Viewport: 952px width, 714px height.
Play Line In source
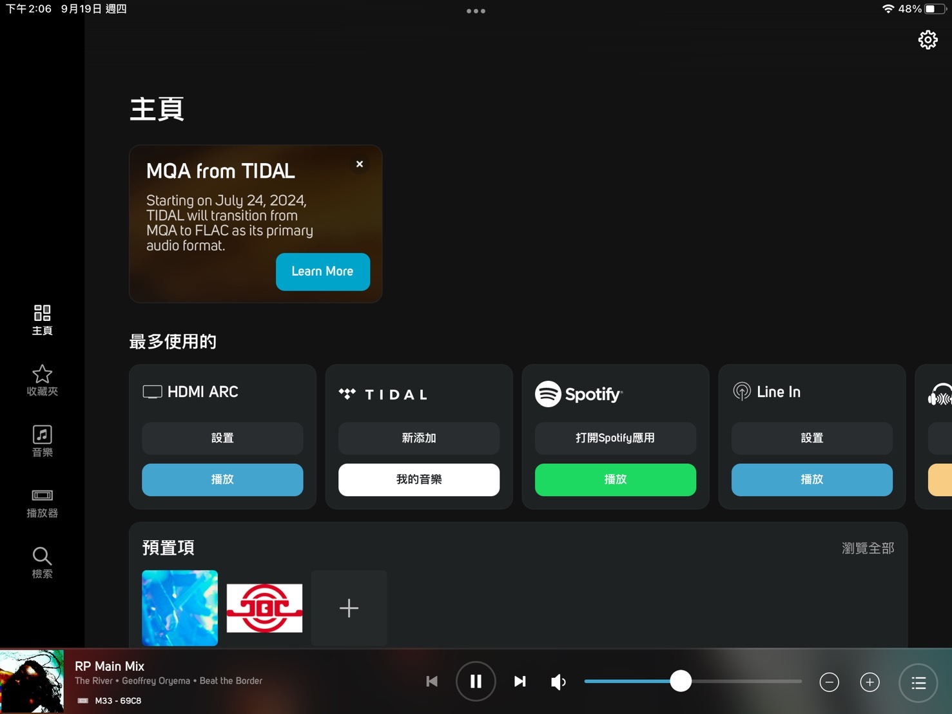pyautogui.click(x=812, y=479)
